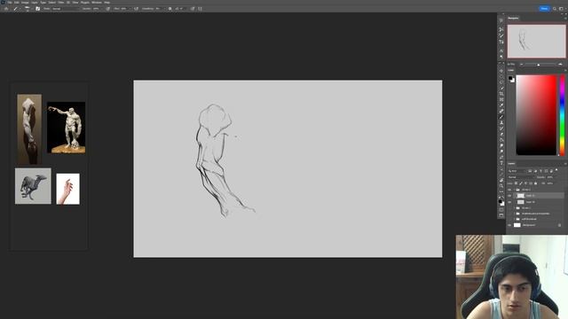This screenshot has height=319, width=568.
Task: Click the blue Share button
Action: (544, 9)
